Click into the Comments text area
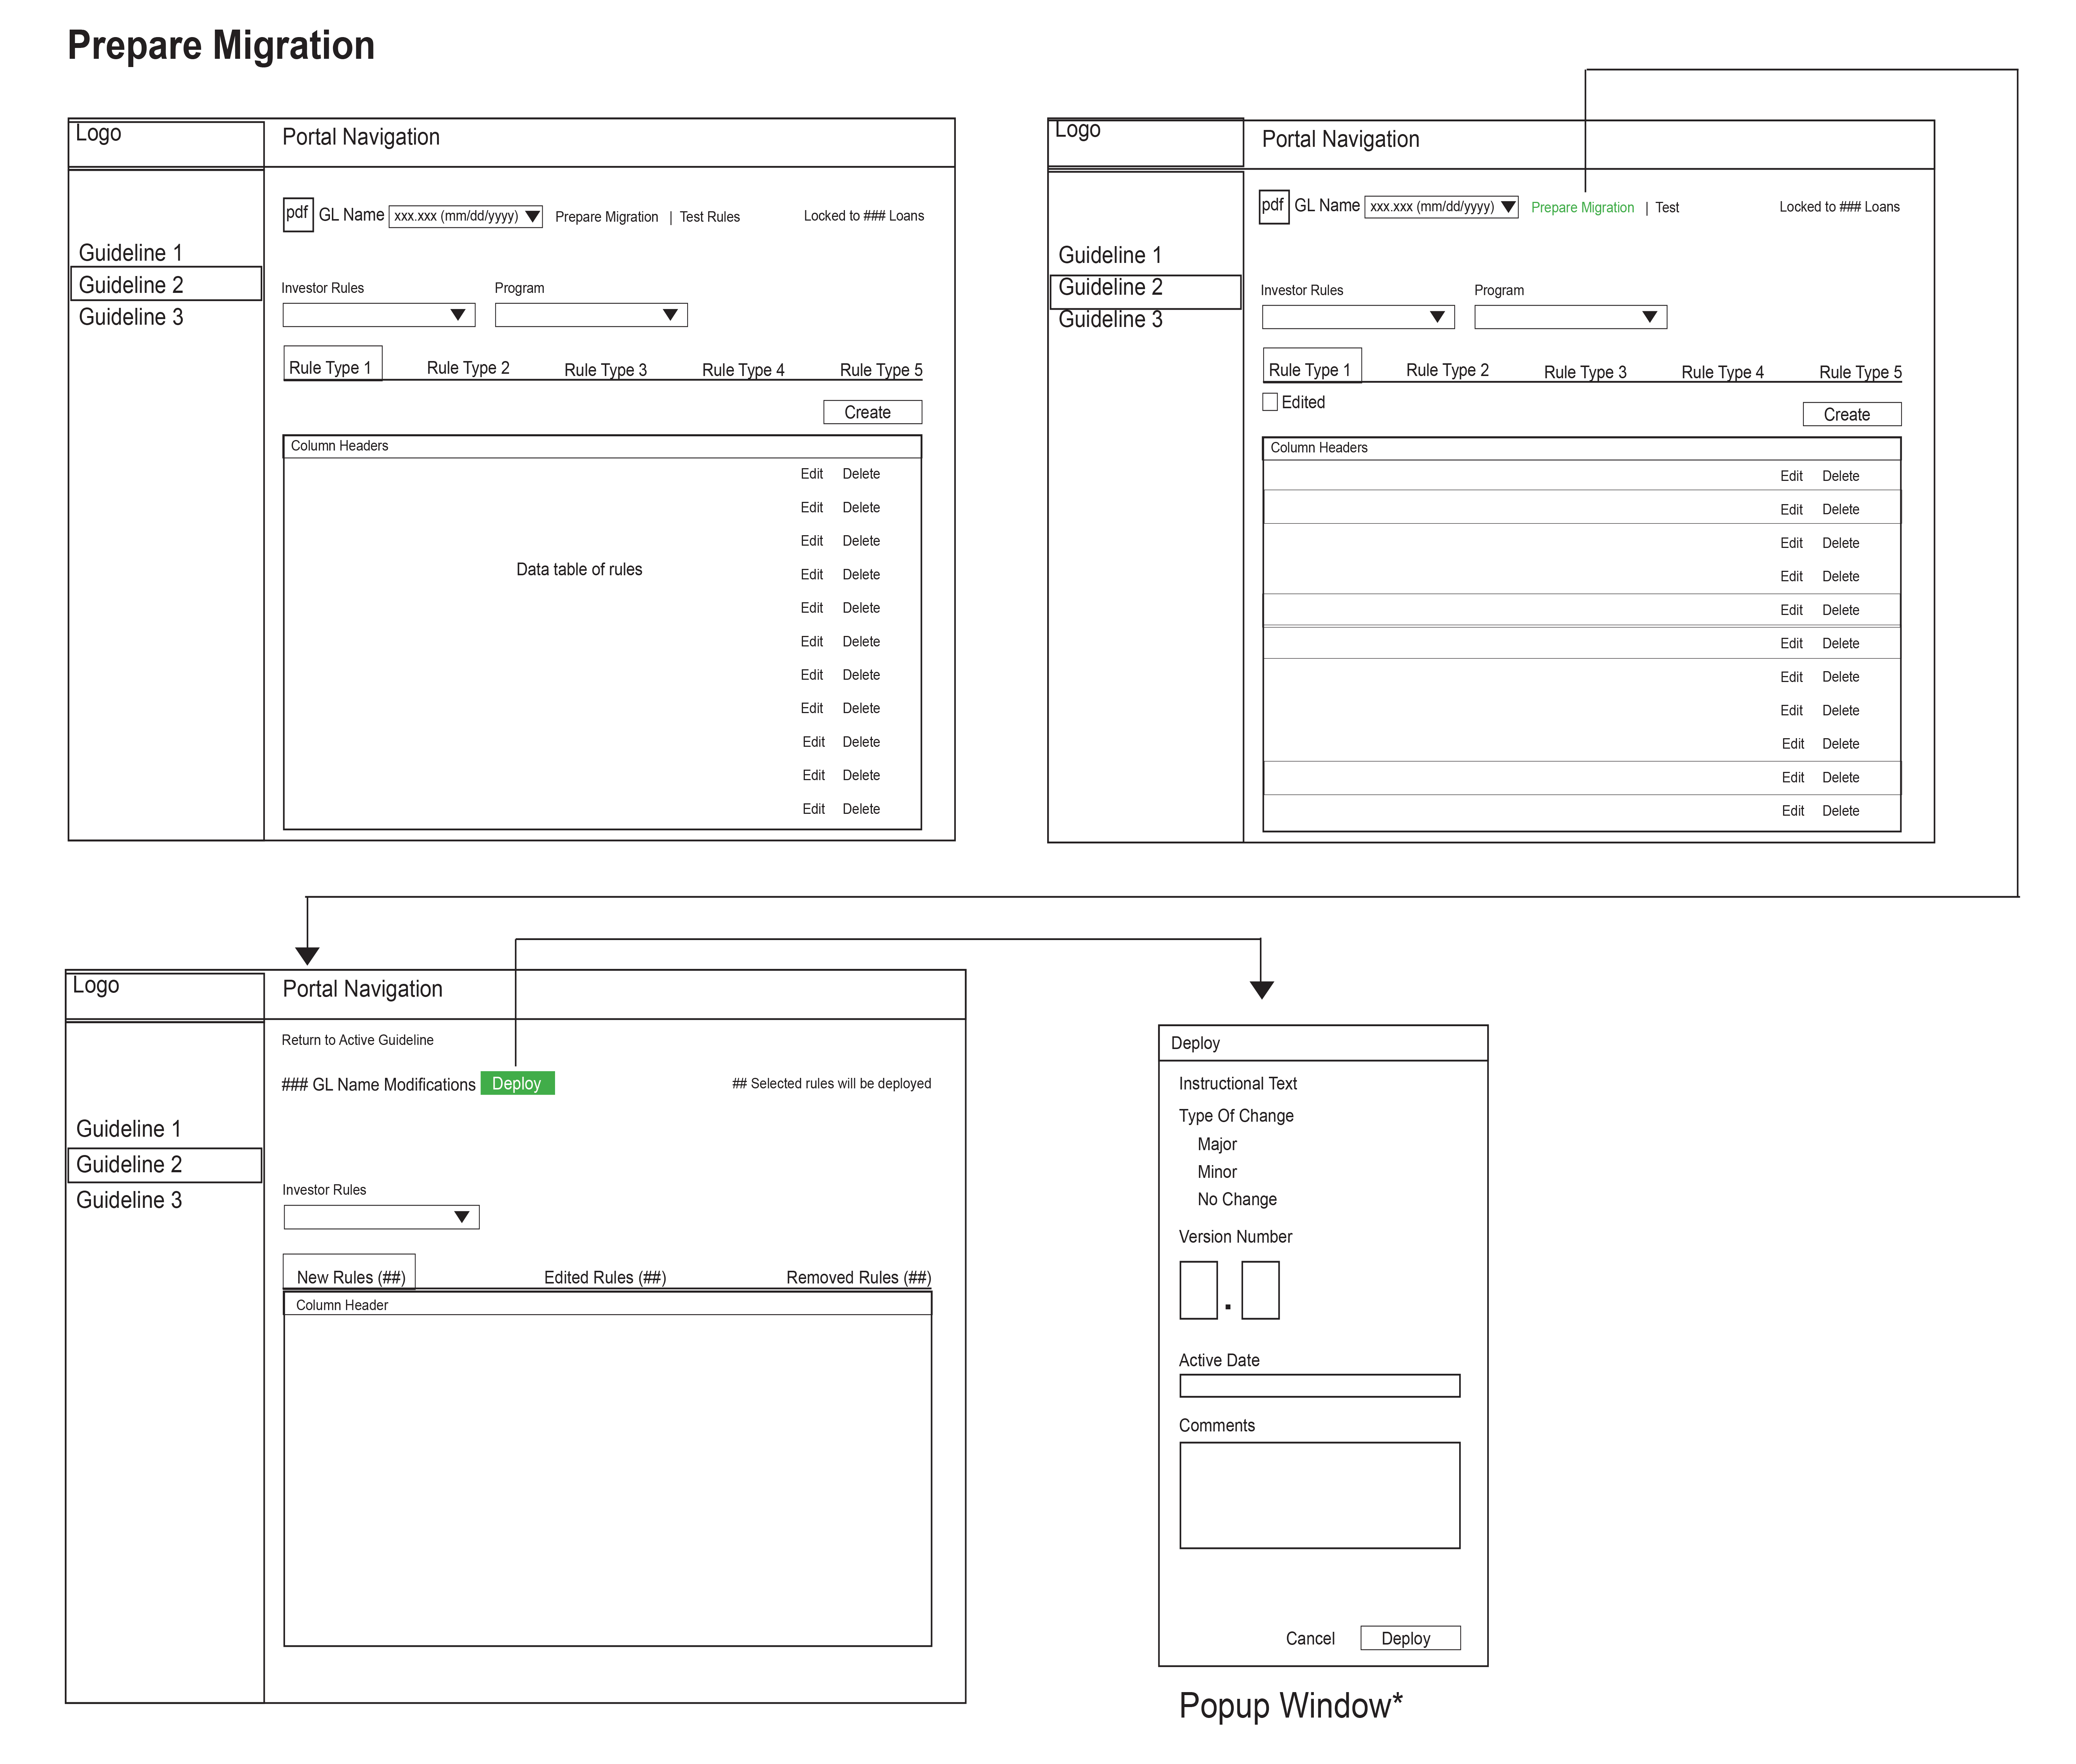This screenshot has height=1764, width=2076. click(x=1319, y=1495)
